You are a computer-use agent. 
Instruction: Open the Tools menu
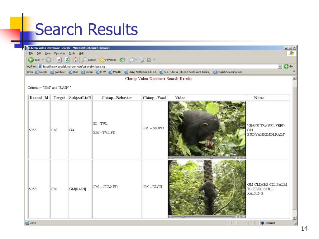[x=72, y=53]
